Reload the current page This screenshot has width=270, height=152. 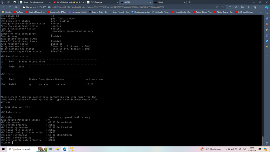[10, 7]
